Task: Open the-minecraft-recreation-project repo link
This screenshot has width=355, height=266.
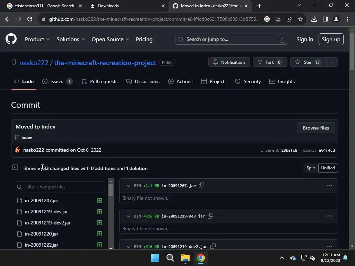Action: [105, 63]
